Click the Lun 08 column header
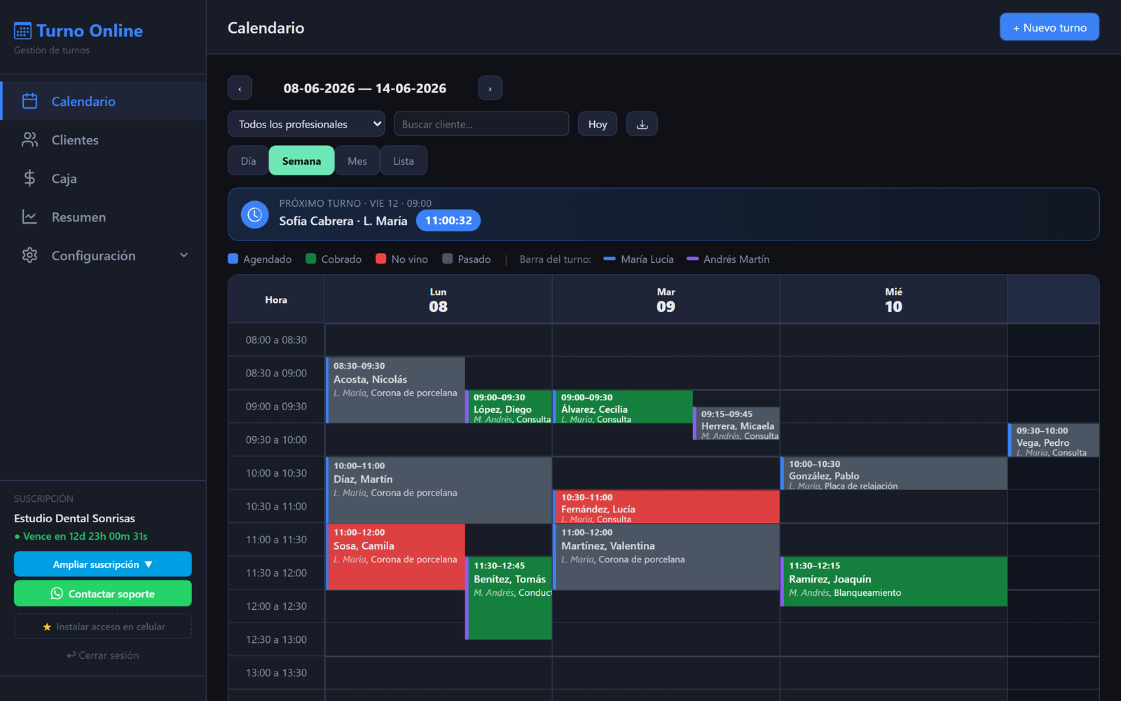The width and height of the screenshot is (1121, 701). click(438, 299)
